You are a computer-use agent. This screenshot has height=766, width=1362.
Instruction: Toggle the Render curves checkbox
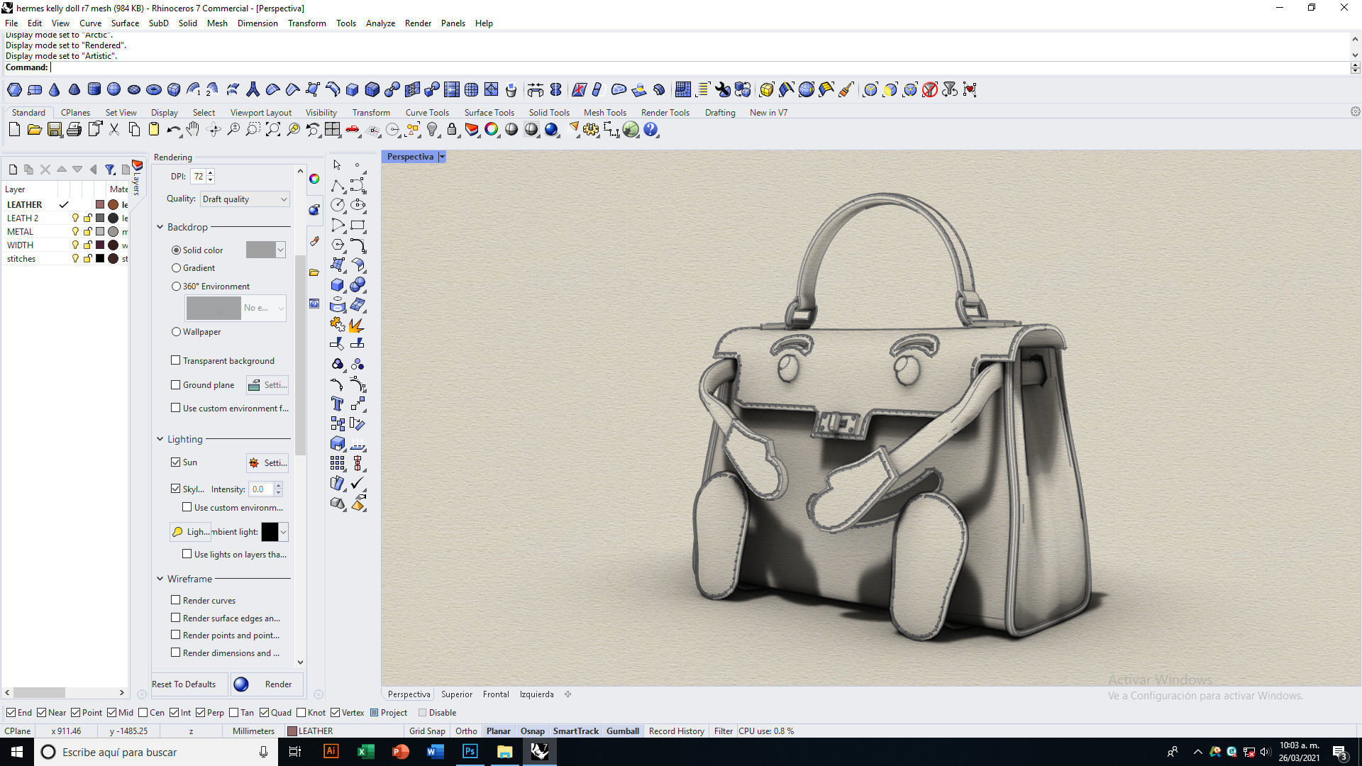pyautogui.click(x=176, y=600)
